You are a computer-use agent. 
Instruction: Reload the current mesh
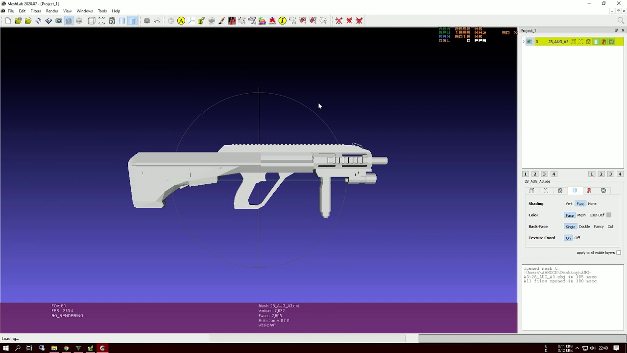pos(38,21)
